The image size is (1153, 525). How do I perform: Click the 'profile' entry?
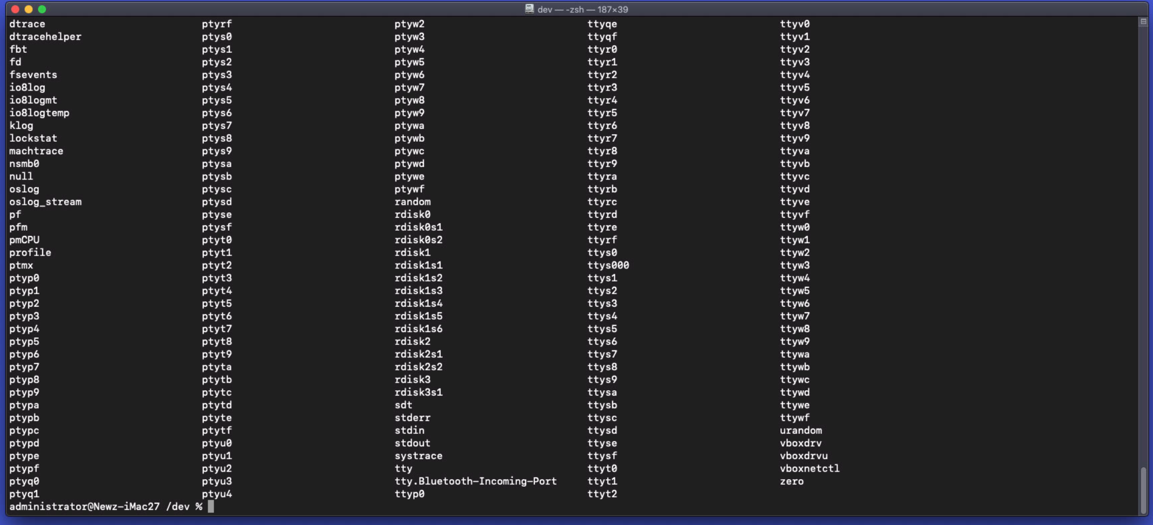pos(30,252)
